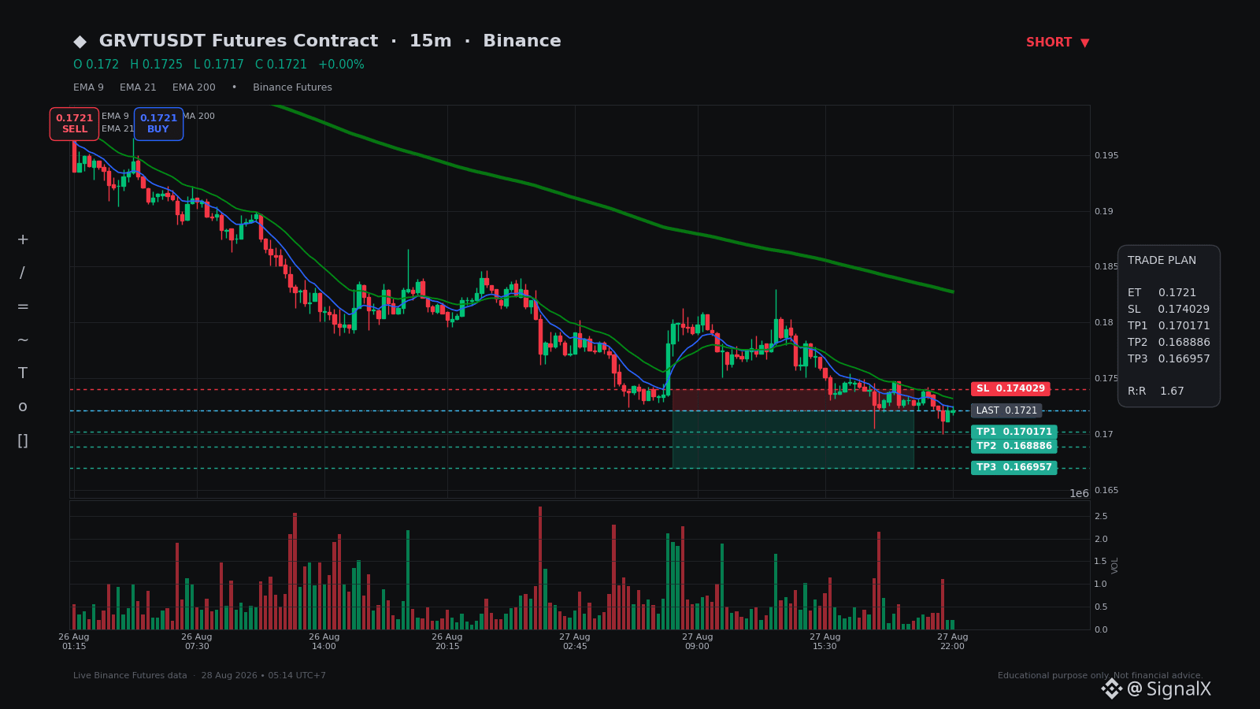1260x709 pixels.
Task: Select the TP3 0.166957 chart price tag
Action: pos(1014,468)
